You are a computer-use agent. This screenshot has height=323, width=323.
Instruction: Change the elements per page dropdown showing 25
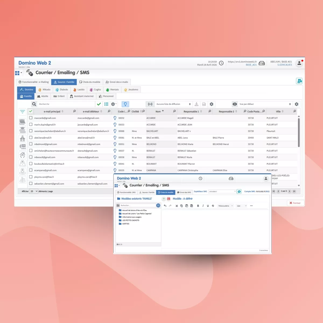tap(34, 191)
